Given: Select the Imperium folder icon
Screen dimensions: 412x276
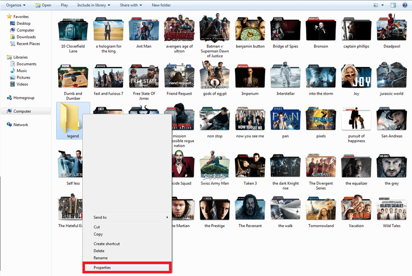Looking at the screenshot, I should 250,76.
